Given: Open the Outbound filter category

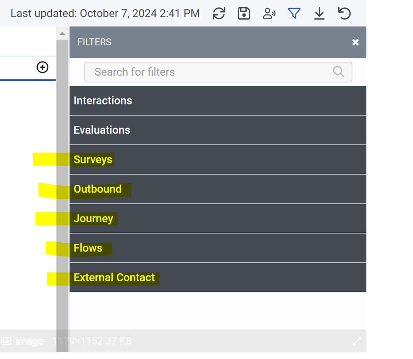Looking at the screenshot, I should pyautogui.click(x=218, y=189).
